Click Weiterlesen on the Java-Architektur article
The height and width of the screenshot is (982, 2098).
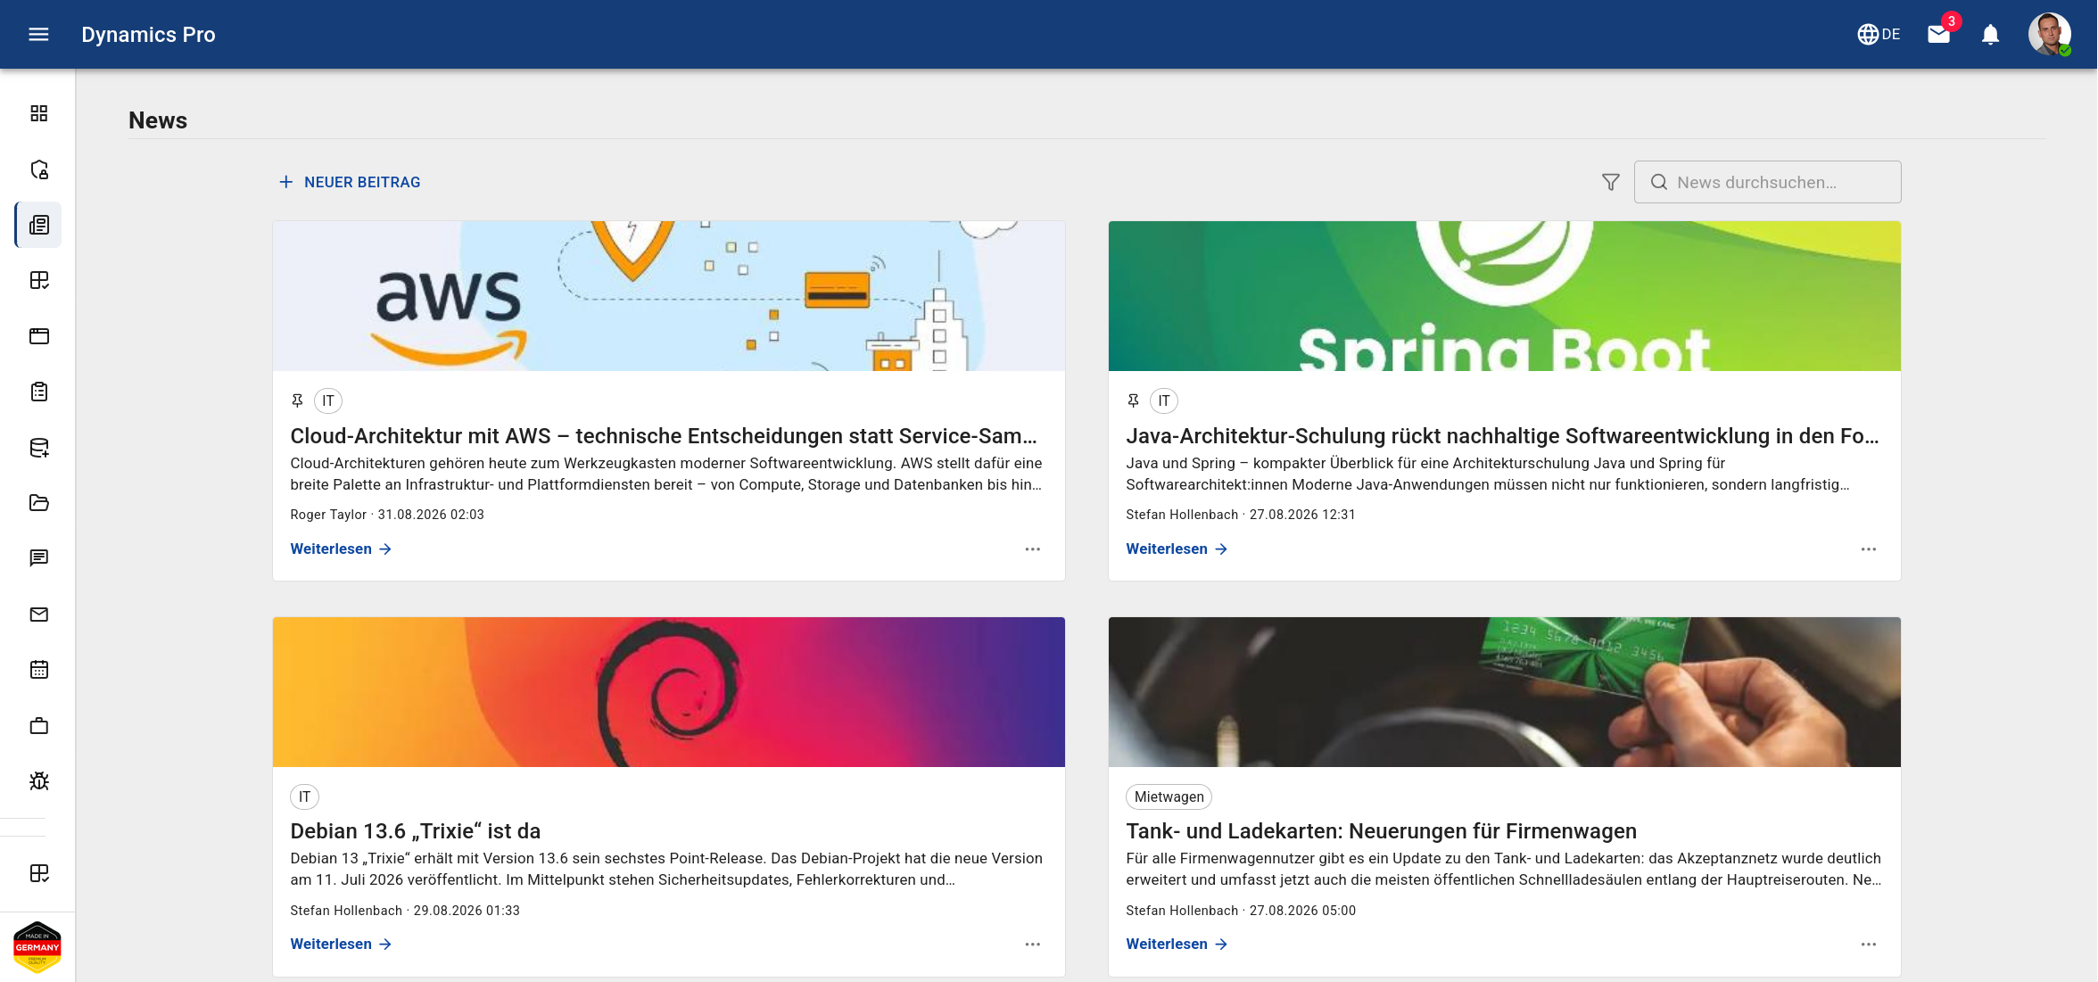(x=1177, y=549)
